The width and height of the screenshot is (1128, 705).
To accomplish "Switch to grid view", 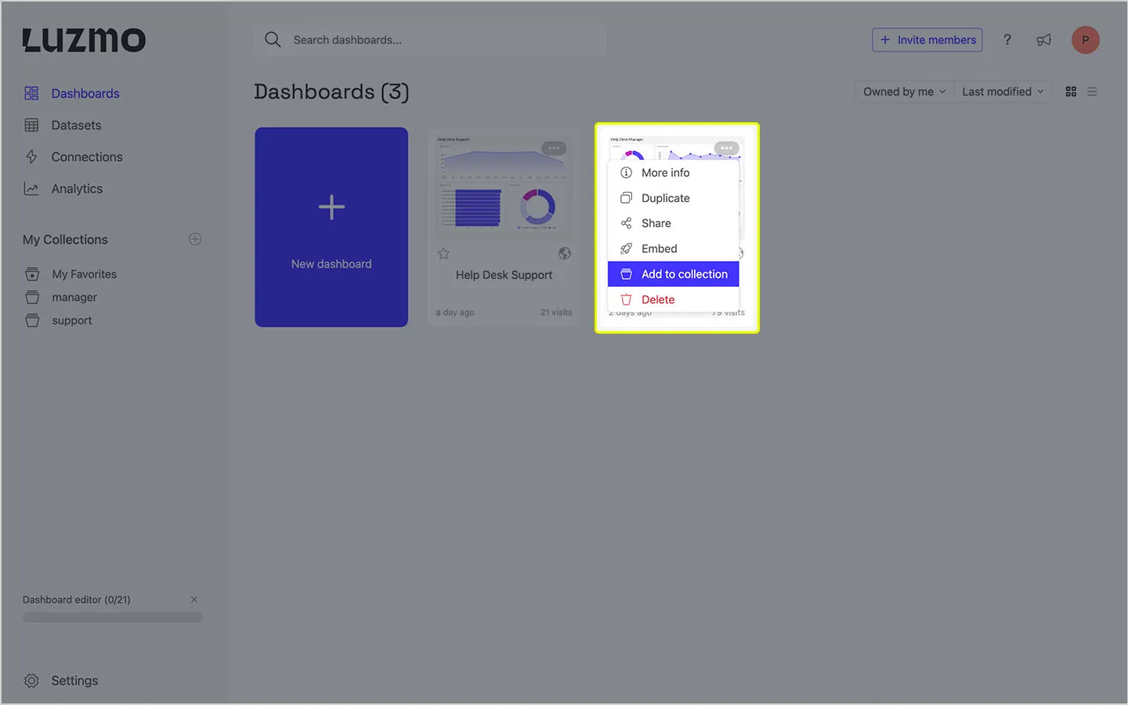I will point(1071,92).
